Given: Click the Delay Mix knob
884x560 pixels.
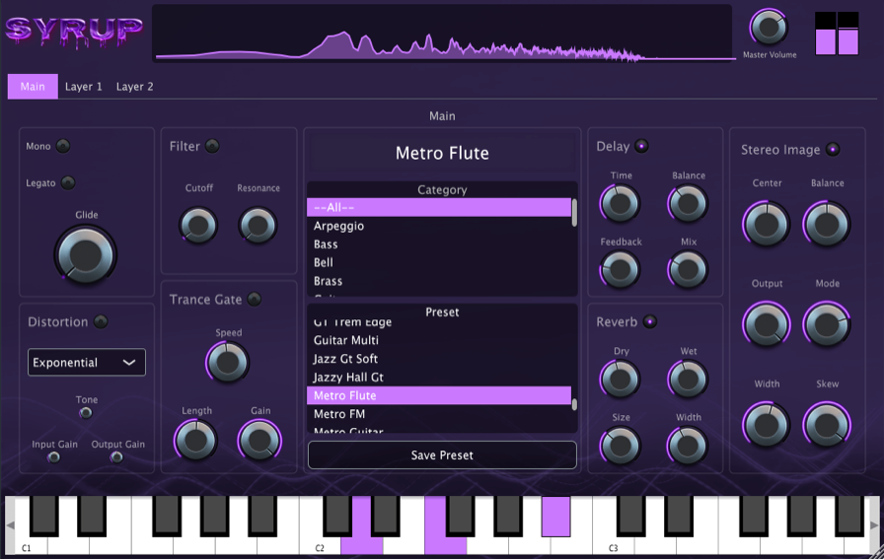Looking at the screenshot, I should click(x=688, y=269).
